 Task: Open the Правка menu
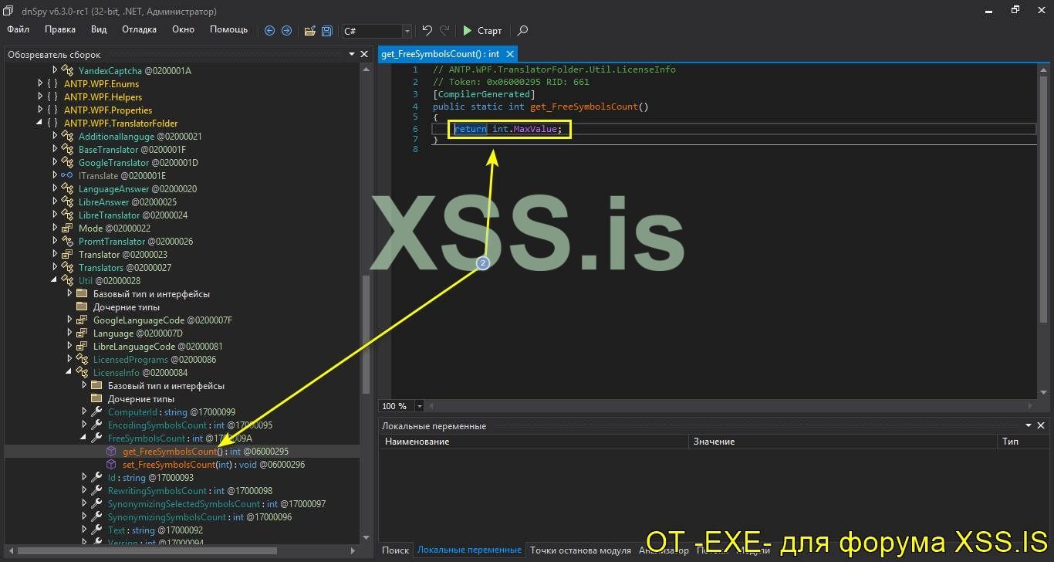[60, 29]
